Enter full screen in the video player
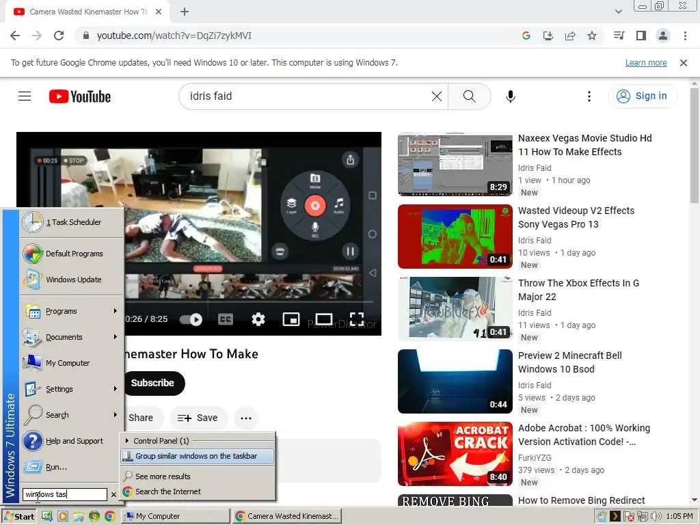 [x=357, y=319]
